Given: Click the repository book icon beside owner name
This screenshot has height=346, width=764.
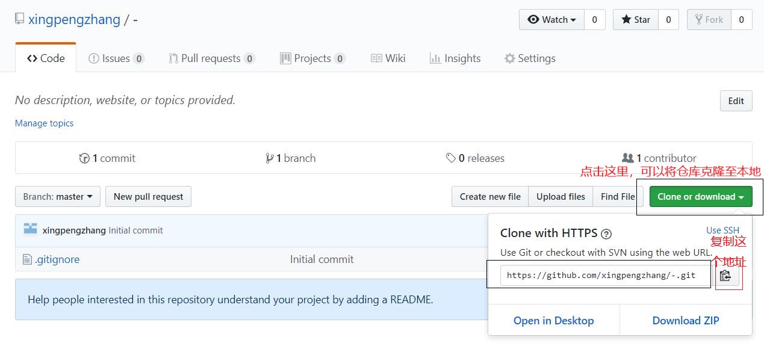Looking at the screenshot, I should 20,19.
